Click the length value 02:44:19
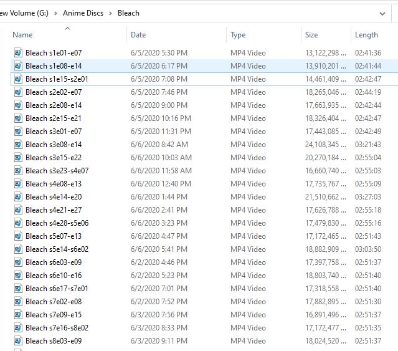 pyautogui.click(x=368, y=92)
